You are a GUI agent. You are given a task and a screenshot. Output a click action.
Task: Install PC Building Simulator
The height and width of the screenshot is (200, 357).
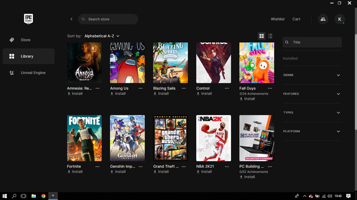point(247,177)
